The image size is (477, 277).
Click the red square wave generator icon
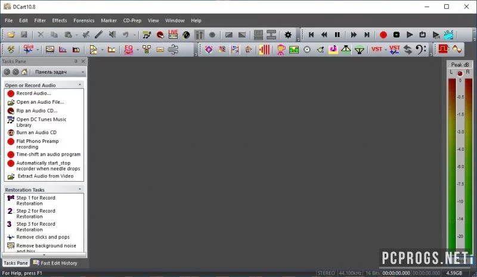tap(444, 49)
